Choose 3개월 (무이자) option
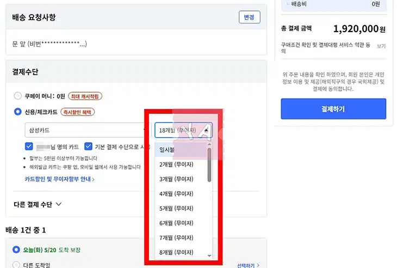 point(181,179)
